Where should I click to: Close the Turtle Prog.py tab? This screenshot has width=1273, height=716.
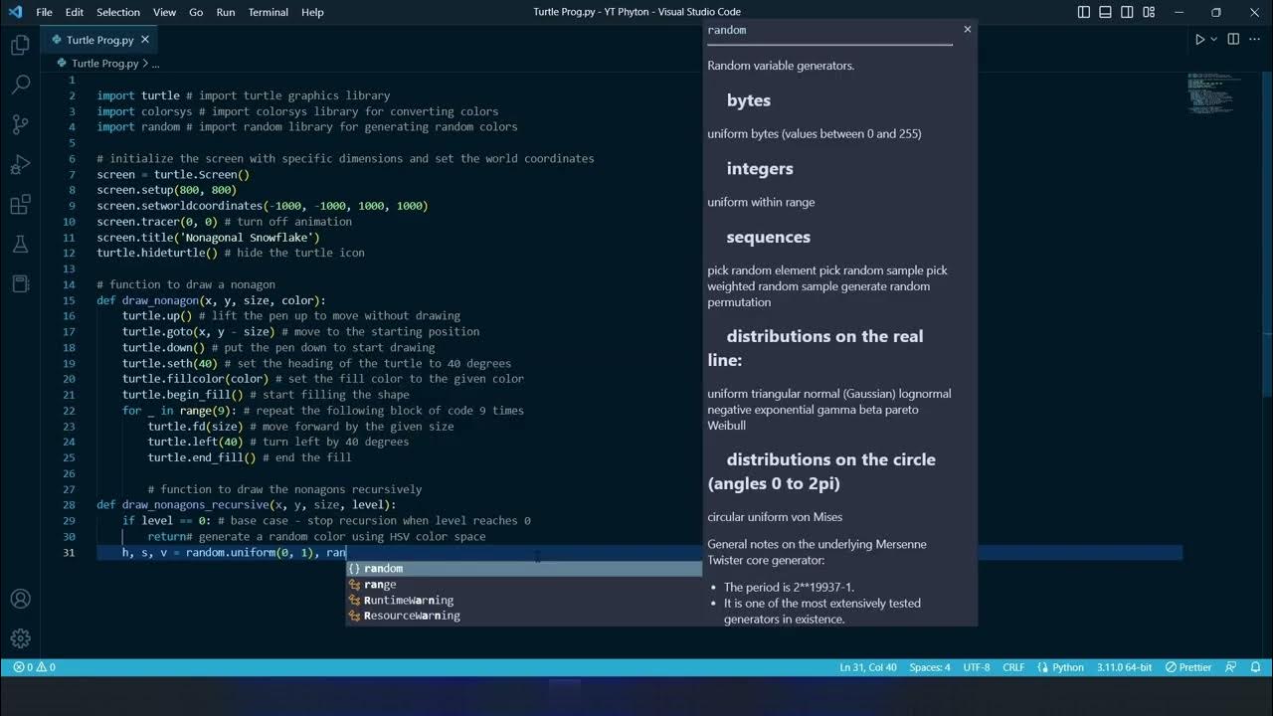(x=144, y=40)
